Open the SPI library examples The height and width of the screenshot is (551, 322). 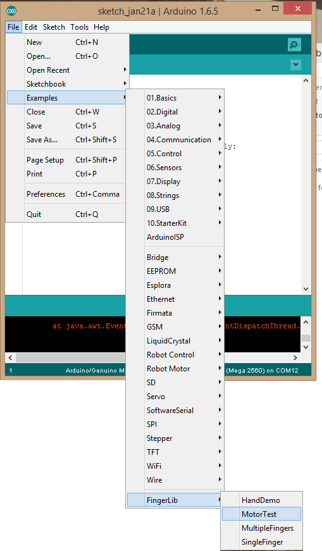[x=175, y=424]
